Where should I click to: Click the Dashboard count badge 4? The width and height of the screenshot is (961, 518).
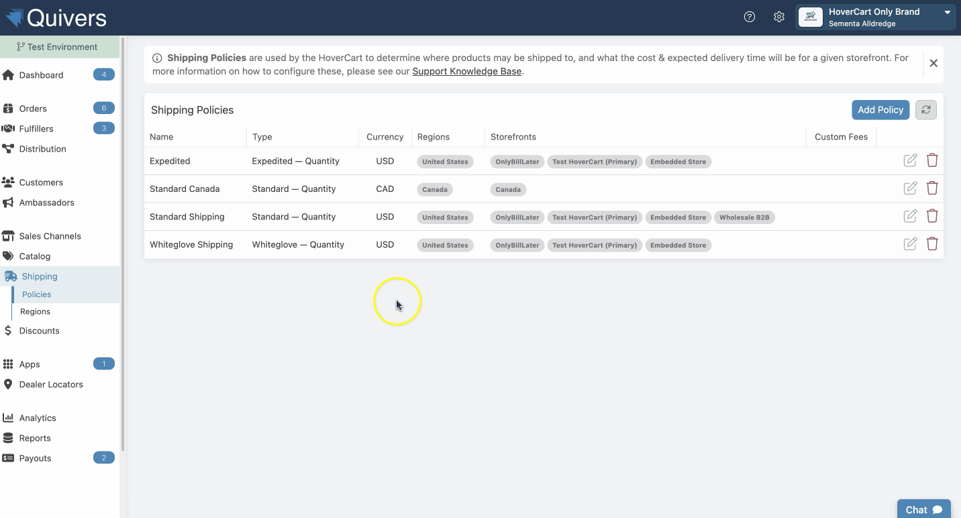(x=103, y=74)
